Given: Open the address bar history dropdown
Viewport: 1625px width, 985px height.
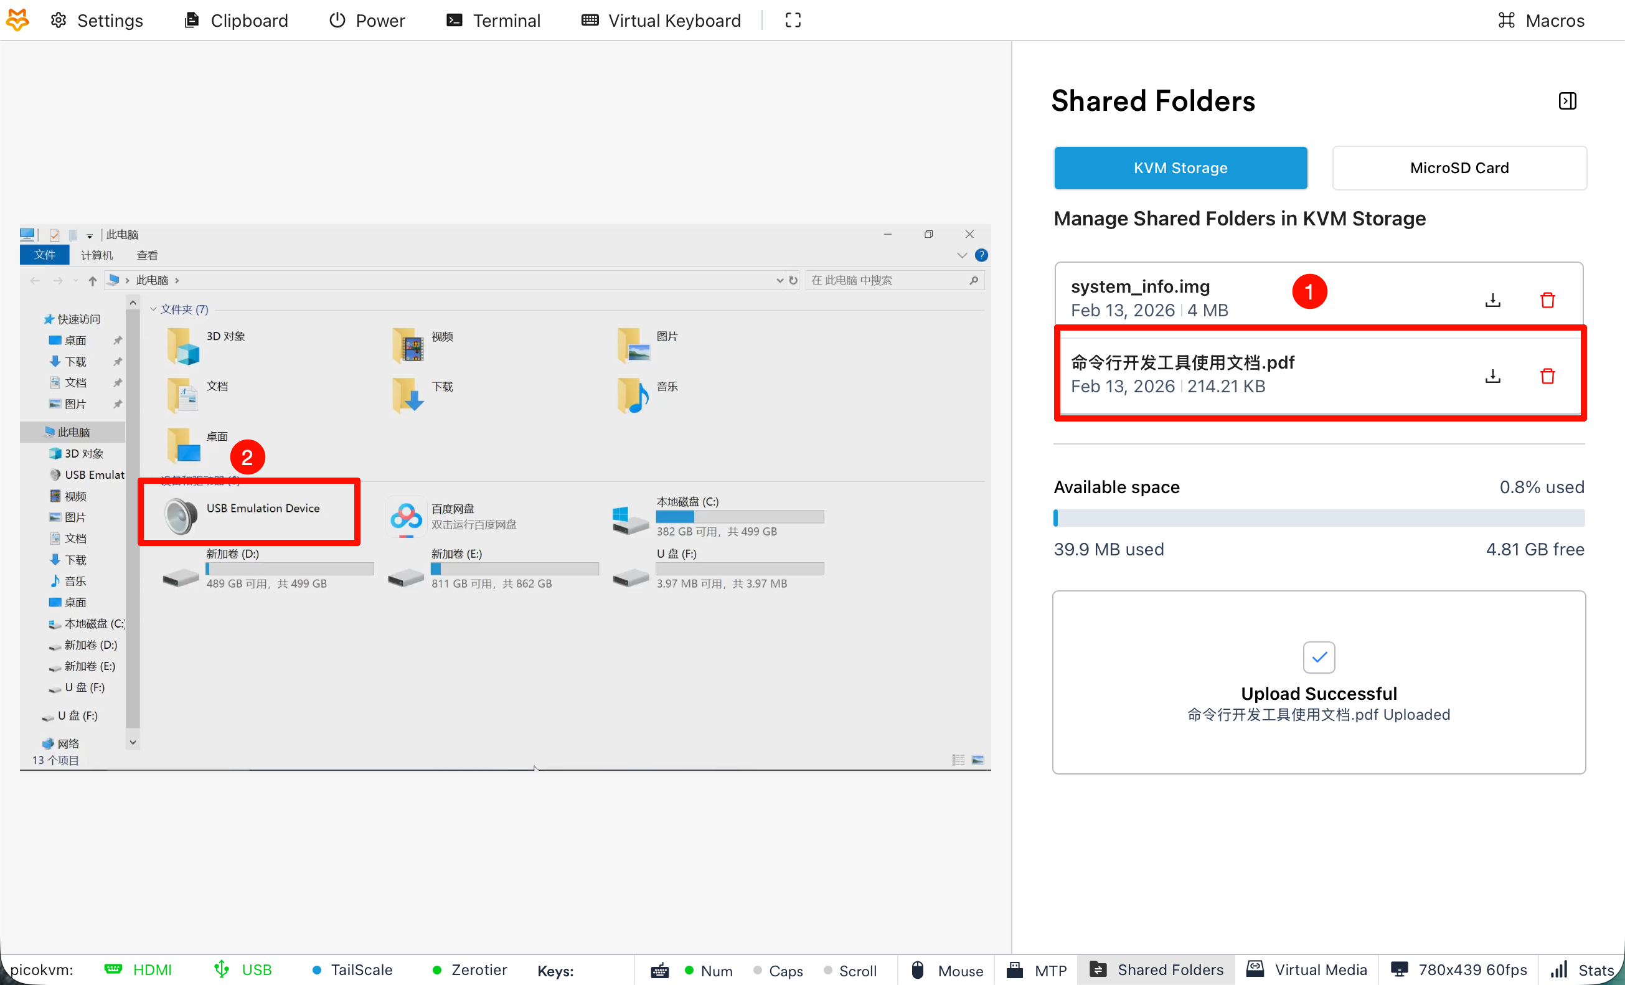Looking at the screenshot, I should 779,280.
